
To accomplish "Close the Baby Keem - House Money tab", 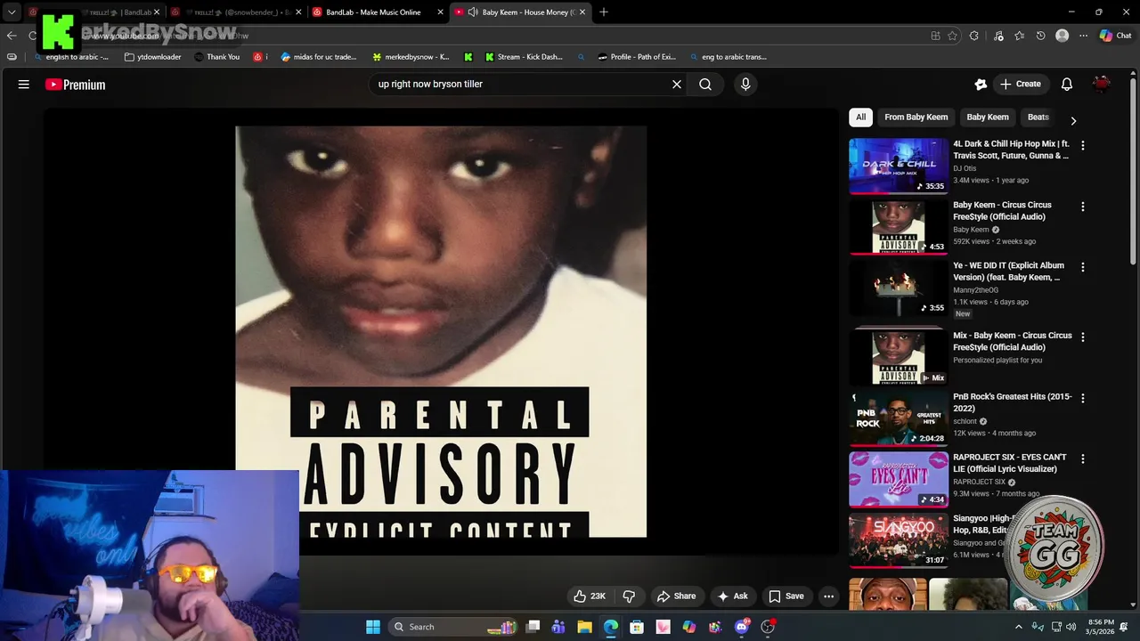I will [x=582, y=12].
